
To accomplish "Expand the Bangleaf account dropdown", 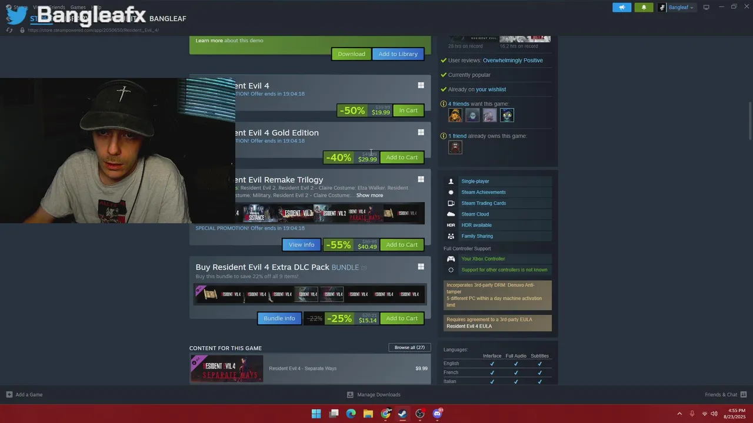I will click(676, 7).
